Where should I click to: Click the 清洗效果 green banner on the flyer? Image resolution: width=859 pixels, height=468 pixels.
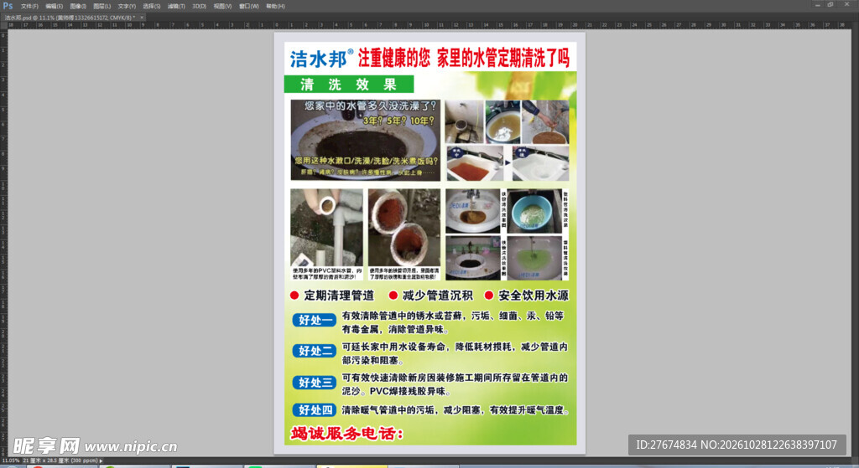pos(349,85)
